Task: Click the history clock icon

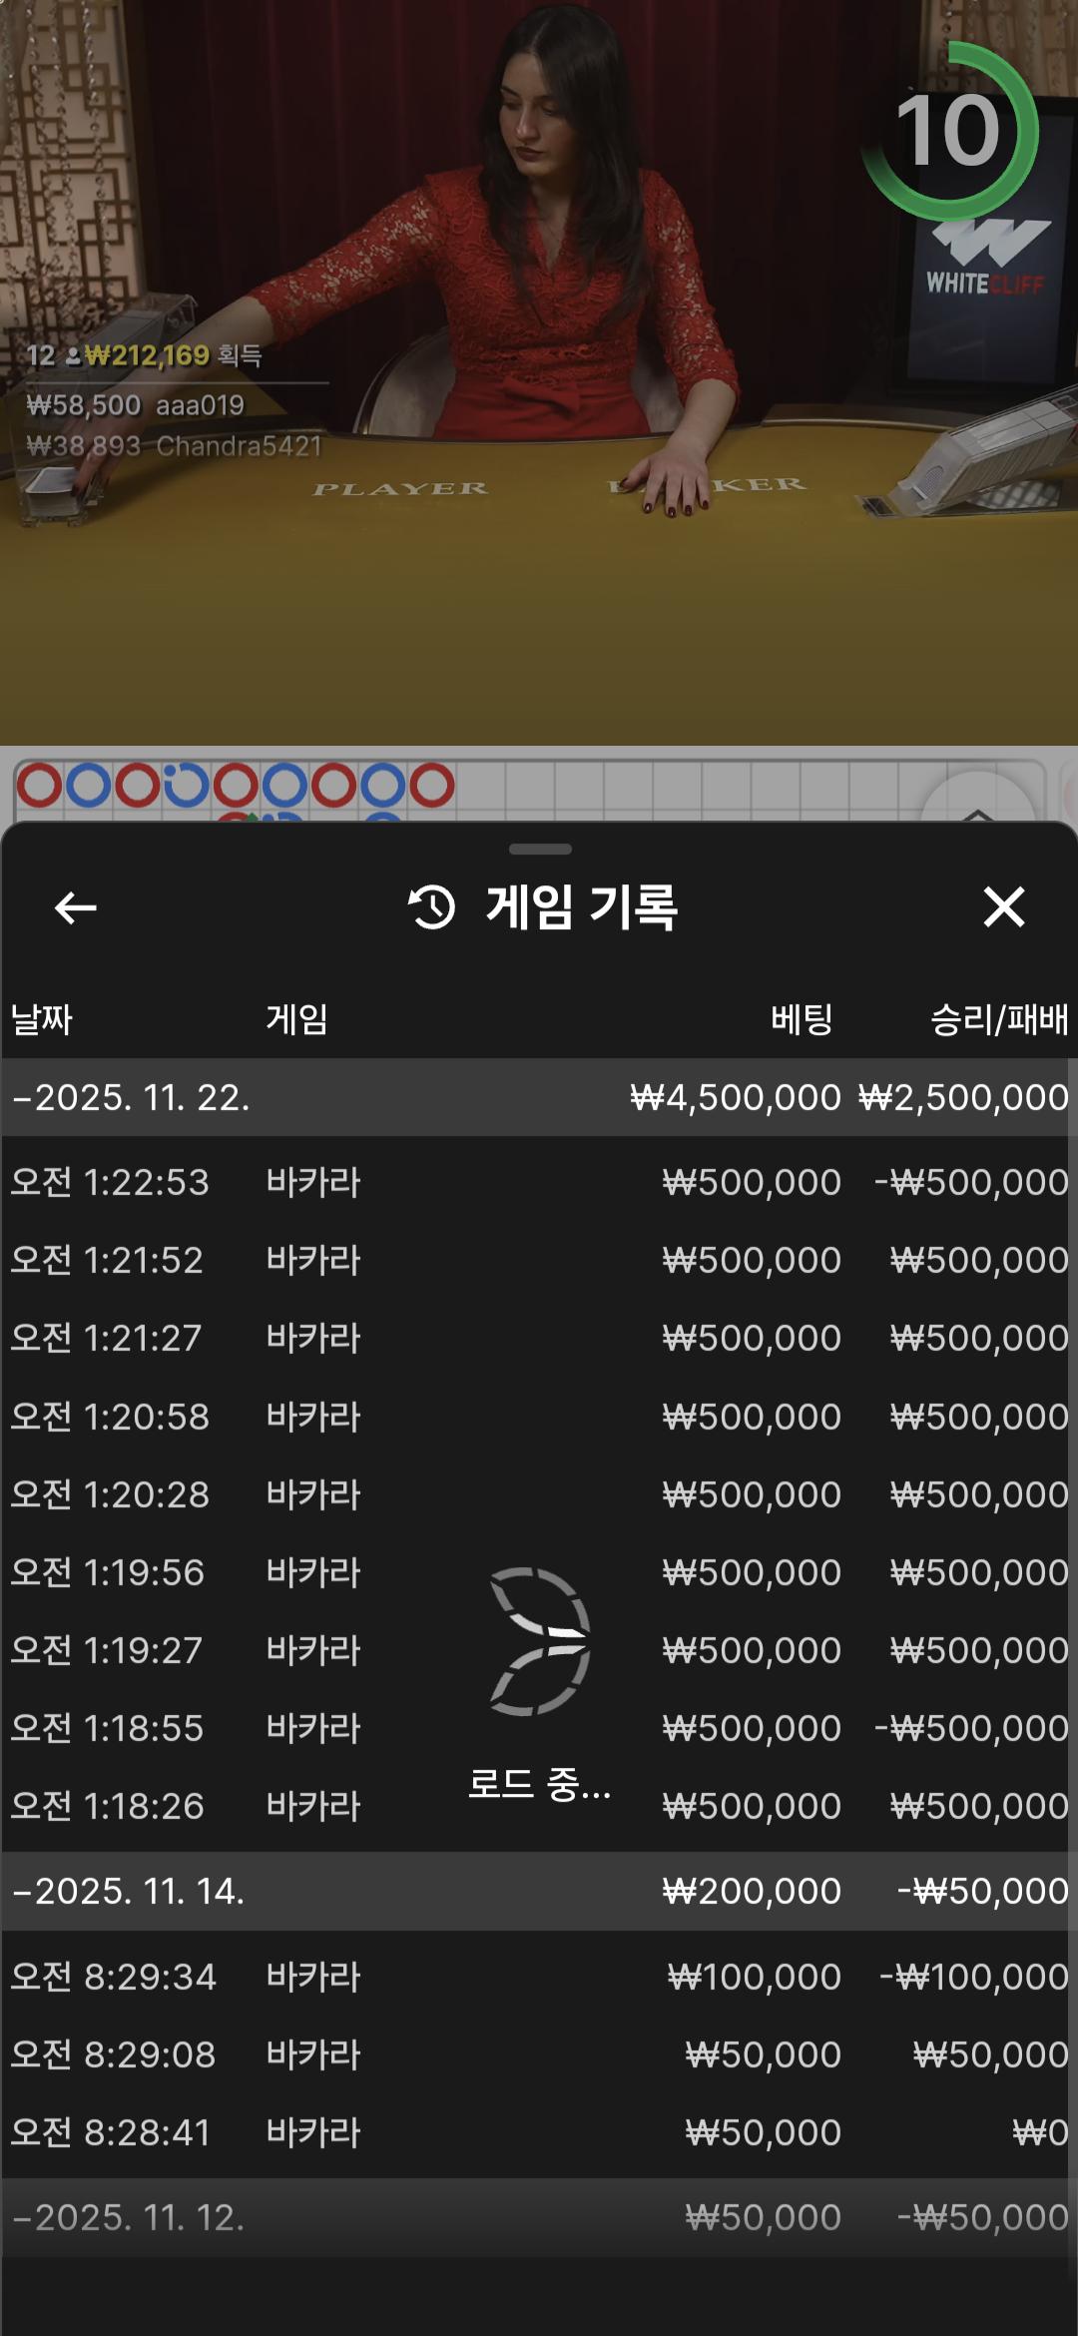Action: [431, 907]
